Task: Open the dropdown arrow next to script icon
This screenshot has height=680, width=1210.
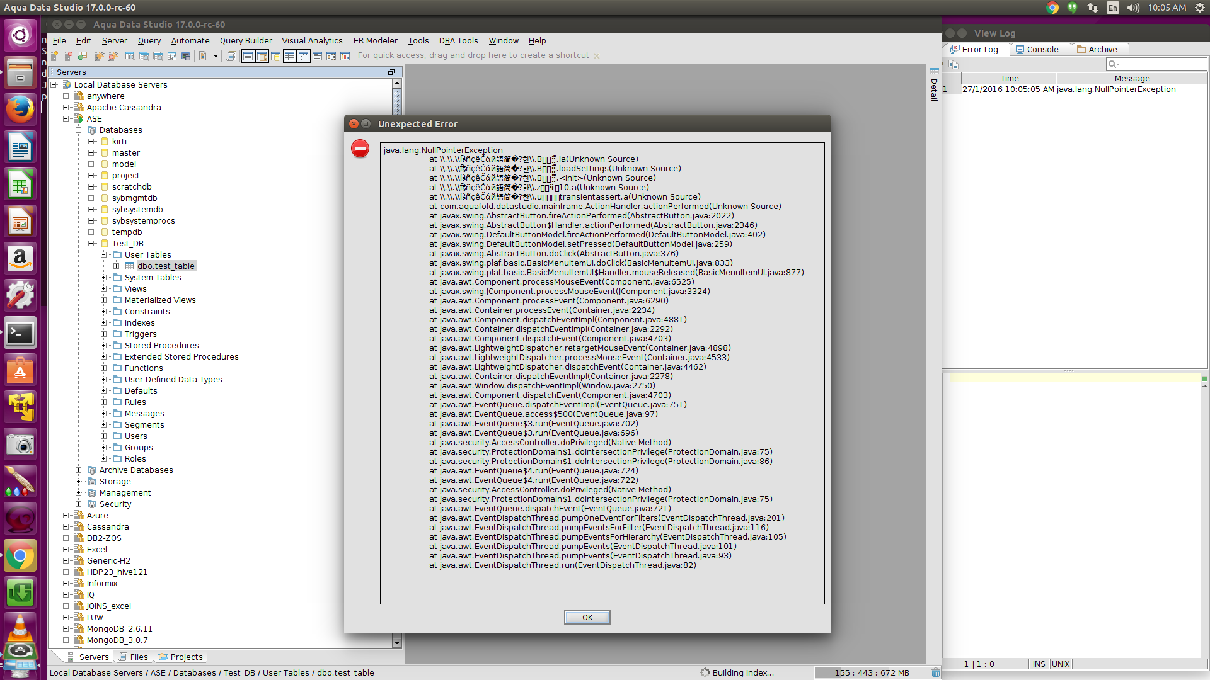Action: (x=216, y=56)
